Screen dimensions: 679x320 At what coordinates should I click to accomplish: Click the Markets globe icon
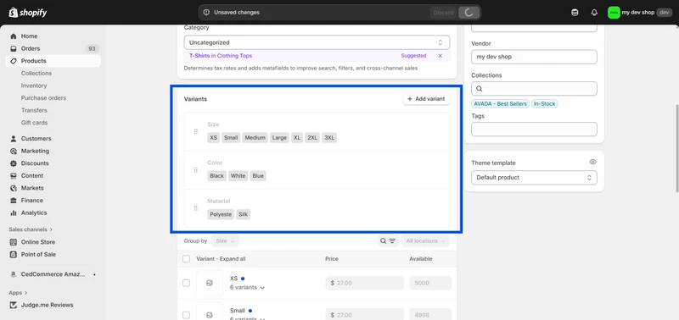pos(14,188)
